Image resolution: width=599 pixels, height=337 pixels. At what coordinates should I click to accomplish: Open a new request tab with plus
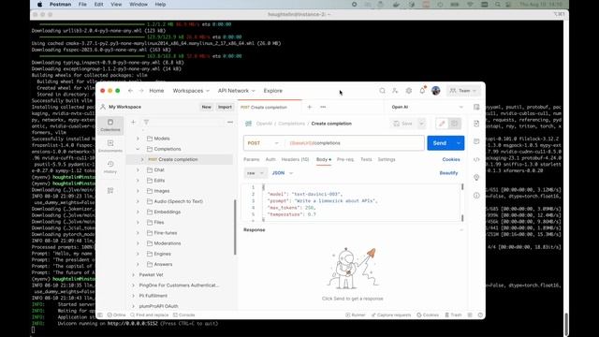click(x=310, y=107)
